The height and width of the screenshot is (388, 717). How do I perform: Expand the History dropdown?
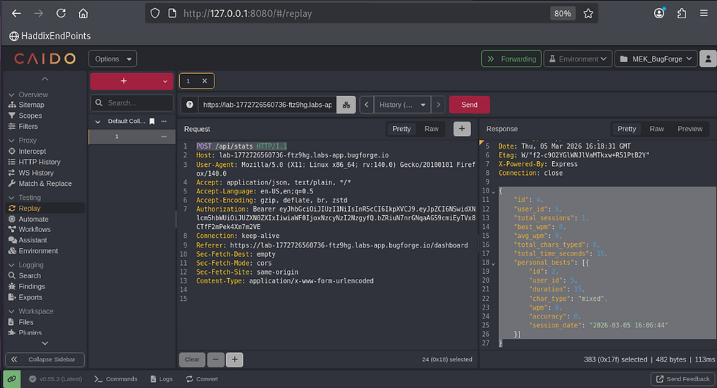pos(402,105)
